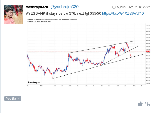Click the clock icon beside the timestamp
The image size is (155, 113).
(x=114, y=7)
